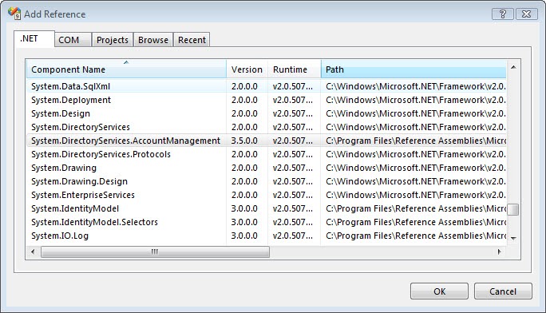Open the Recent tab

click(192, 40)
